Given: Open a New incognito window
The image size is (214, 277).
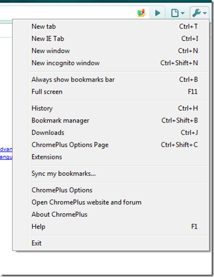Looking at the screenshot, I should click(118, 63).
